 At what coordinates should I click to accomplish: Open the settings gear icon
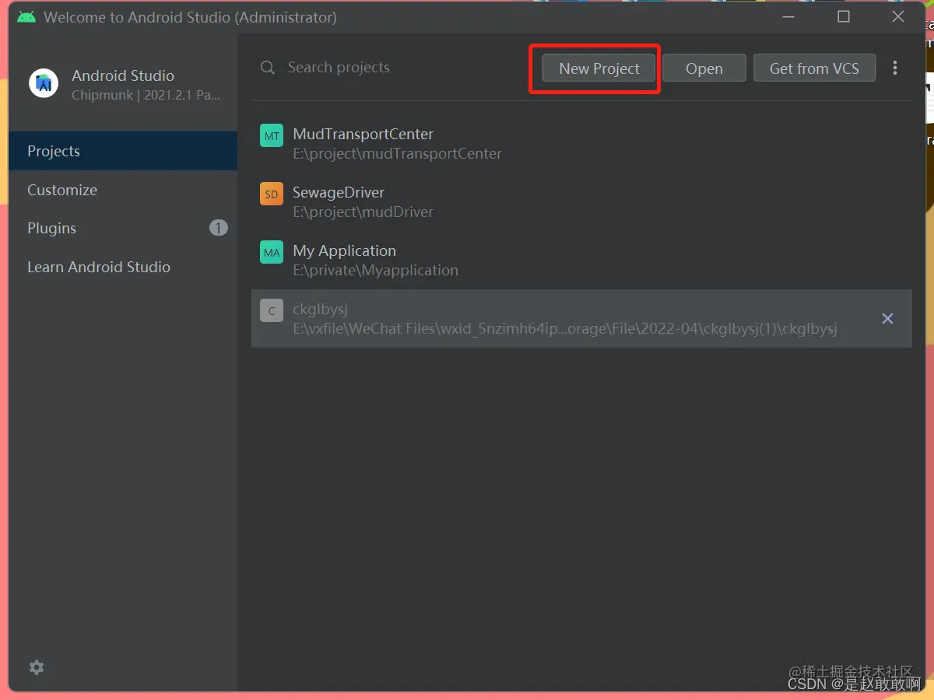pos(37,667)
